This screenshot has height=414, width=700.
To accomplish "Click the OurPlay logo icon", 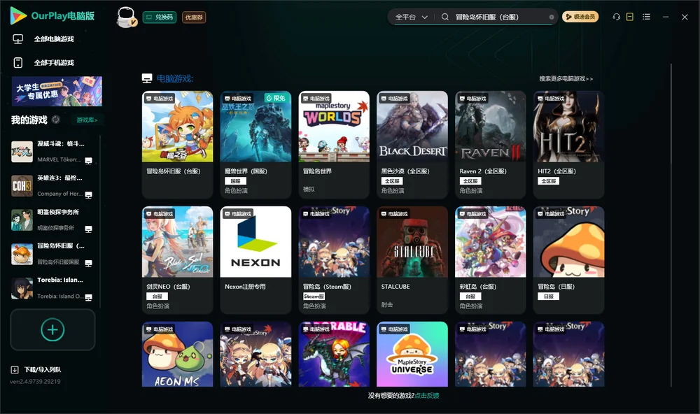I will pos(18,15).
